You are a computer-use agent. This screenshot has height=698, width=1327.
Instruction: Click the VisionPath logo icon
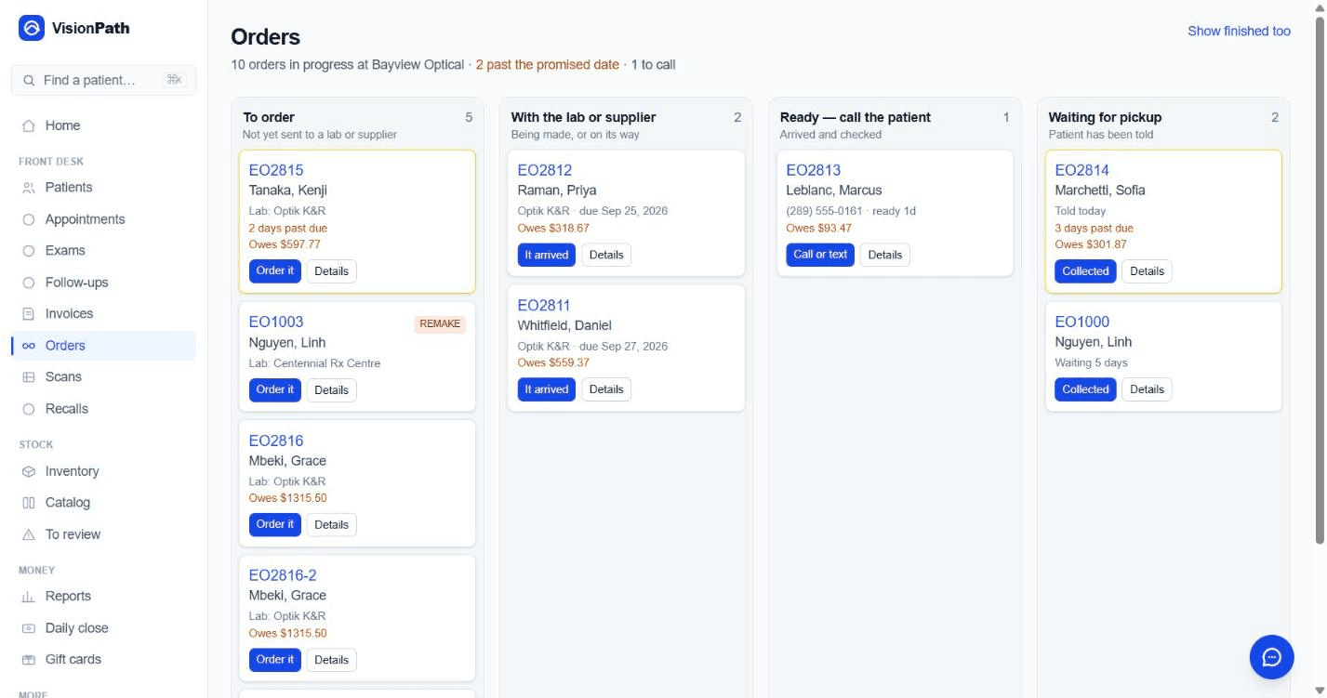pyautogui.click(x=32, y=29)
